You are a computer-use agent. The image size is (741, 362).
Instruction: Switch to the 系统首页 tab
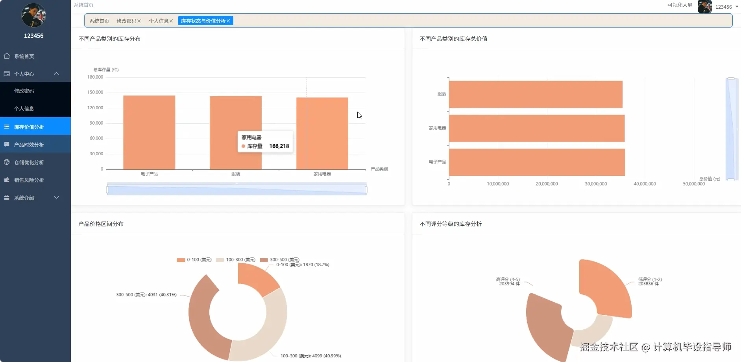[99, 21]
